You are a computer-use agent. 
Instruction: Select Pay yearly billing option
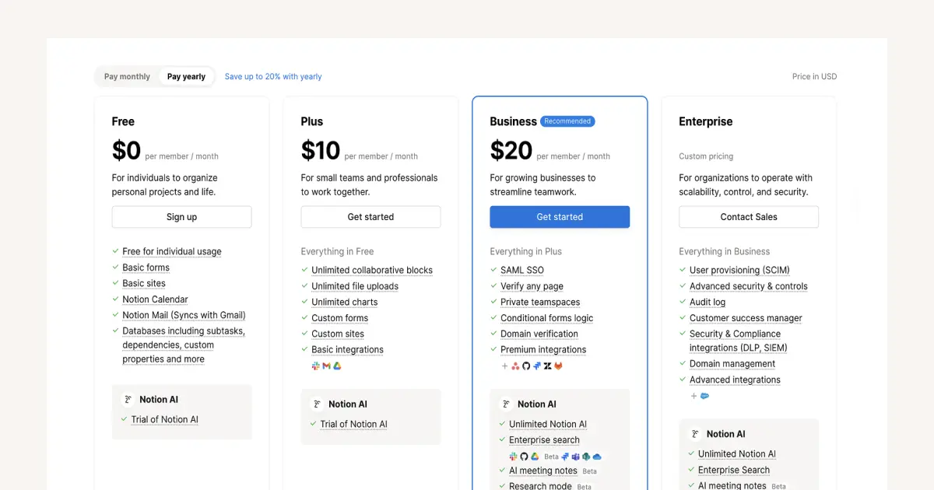pos(186,76)
